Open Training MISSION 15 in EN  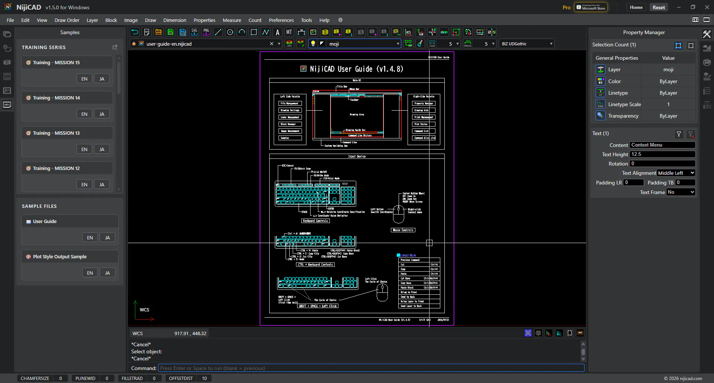pos(84,79)
